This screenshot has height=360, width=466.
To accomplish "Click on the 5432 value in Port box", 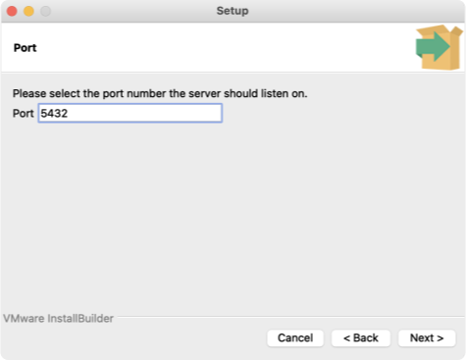I will [54, 114].
